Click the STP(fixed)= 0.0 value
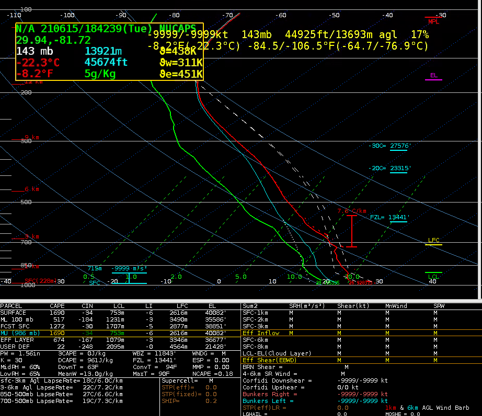This screenshot has width=482, height=416. pyautogui.click(x=189, y=394)
